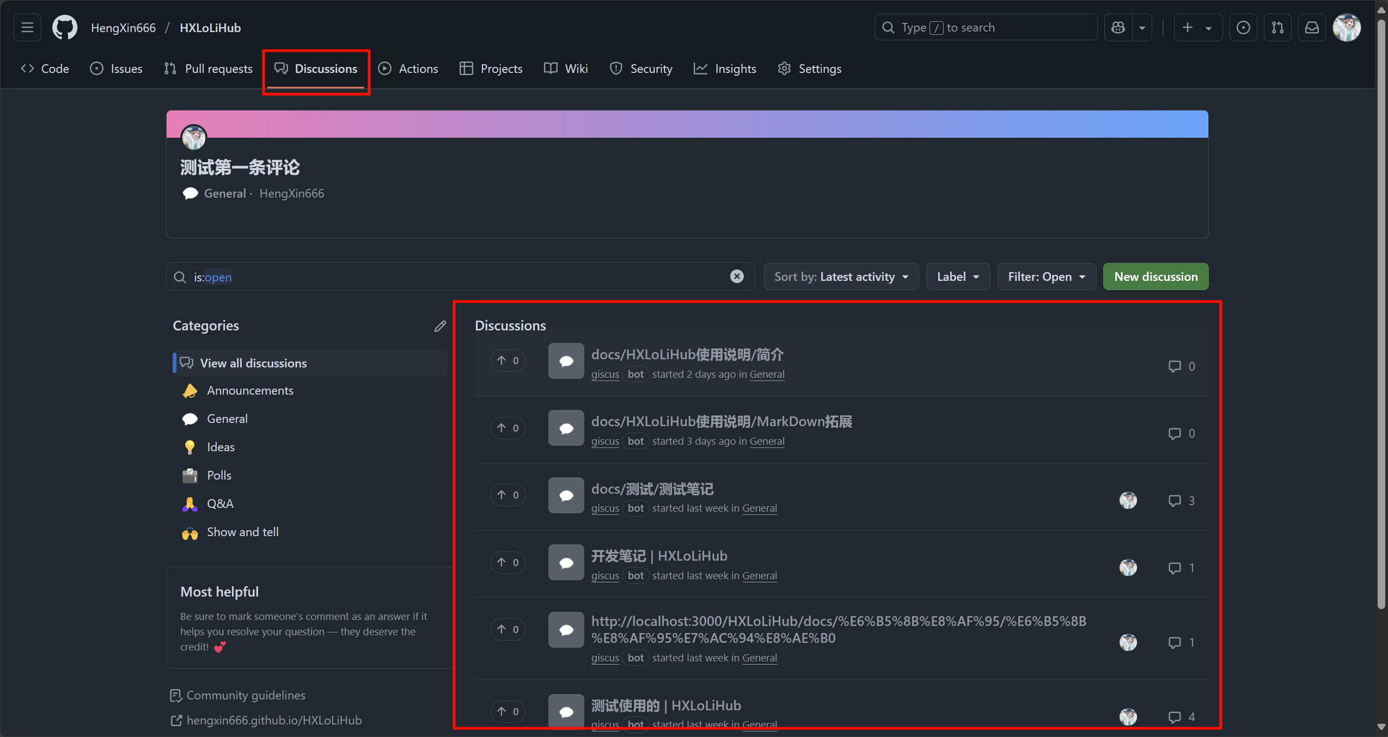Select the Announcements category

click(310, 391)
